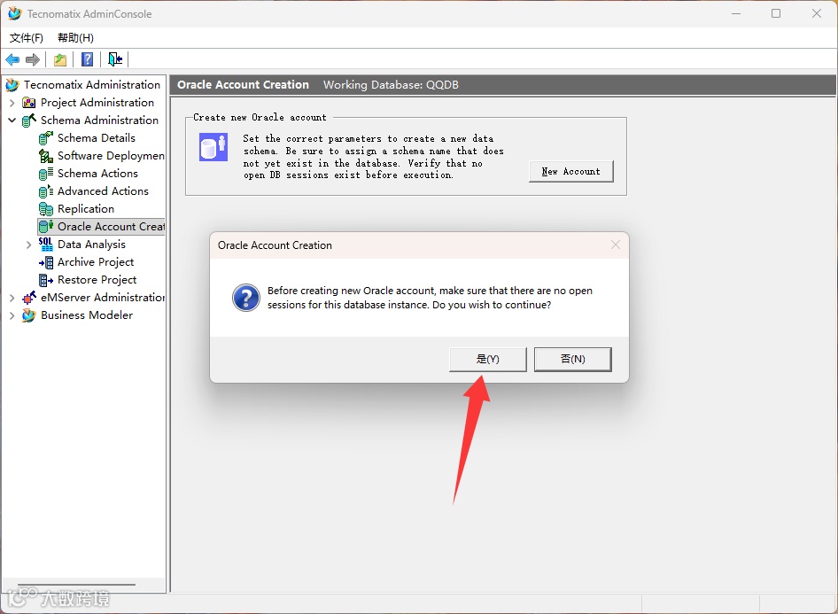Click the Restore Project icon
838x614 pixels.
click(x=46, y=279)
